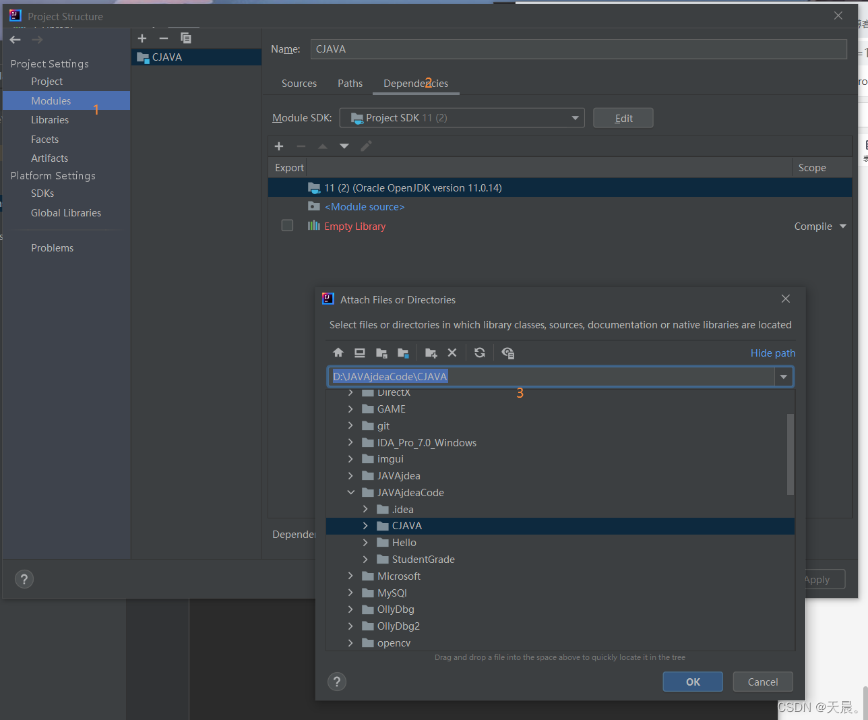Open SDKs under Platform Settings
The image size is (868, 720).
[x=42, y=193]
